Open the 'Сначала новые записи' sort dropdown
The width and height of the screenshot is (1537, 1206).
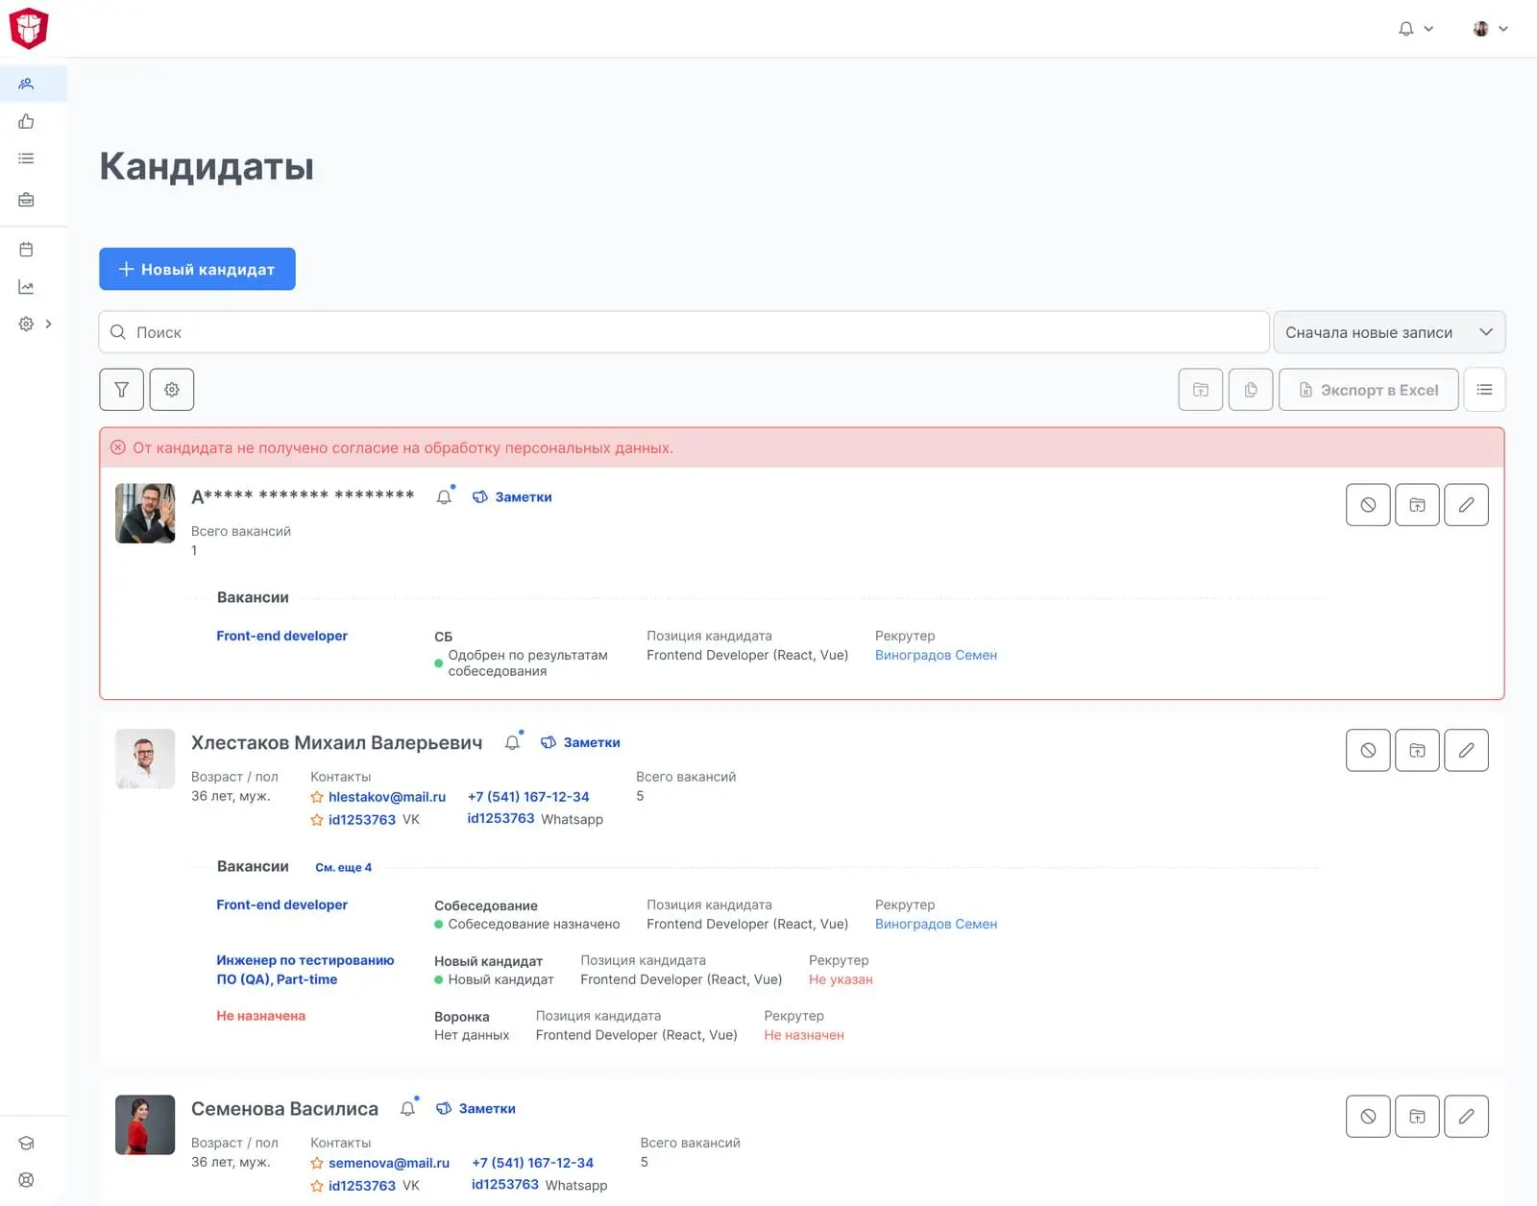[x=1388, y=332]
